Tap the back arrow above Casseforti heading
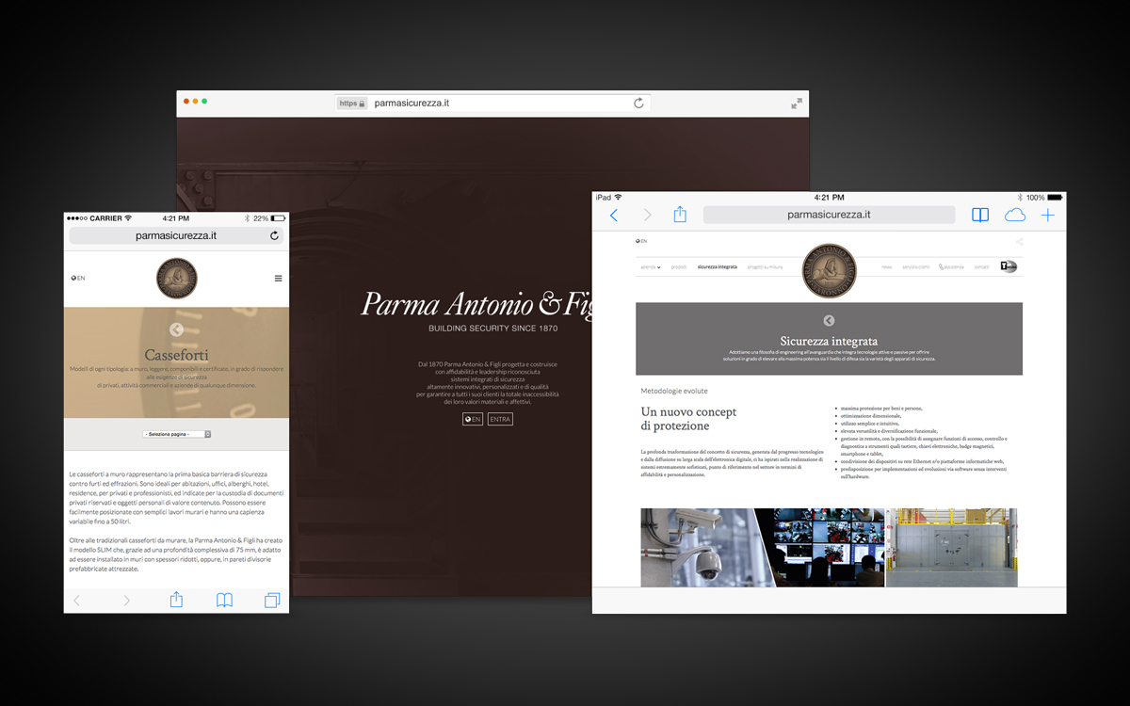Image resolution: width=1130 pixels, height=706 pixels. 176,329
